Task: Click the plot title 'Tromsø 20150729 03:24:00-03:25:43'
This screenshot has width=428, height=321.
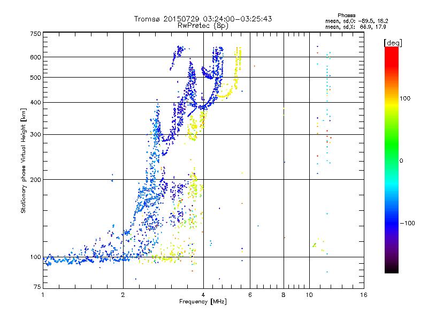Action: [203, 19]
